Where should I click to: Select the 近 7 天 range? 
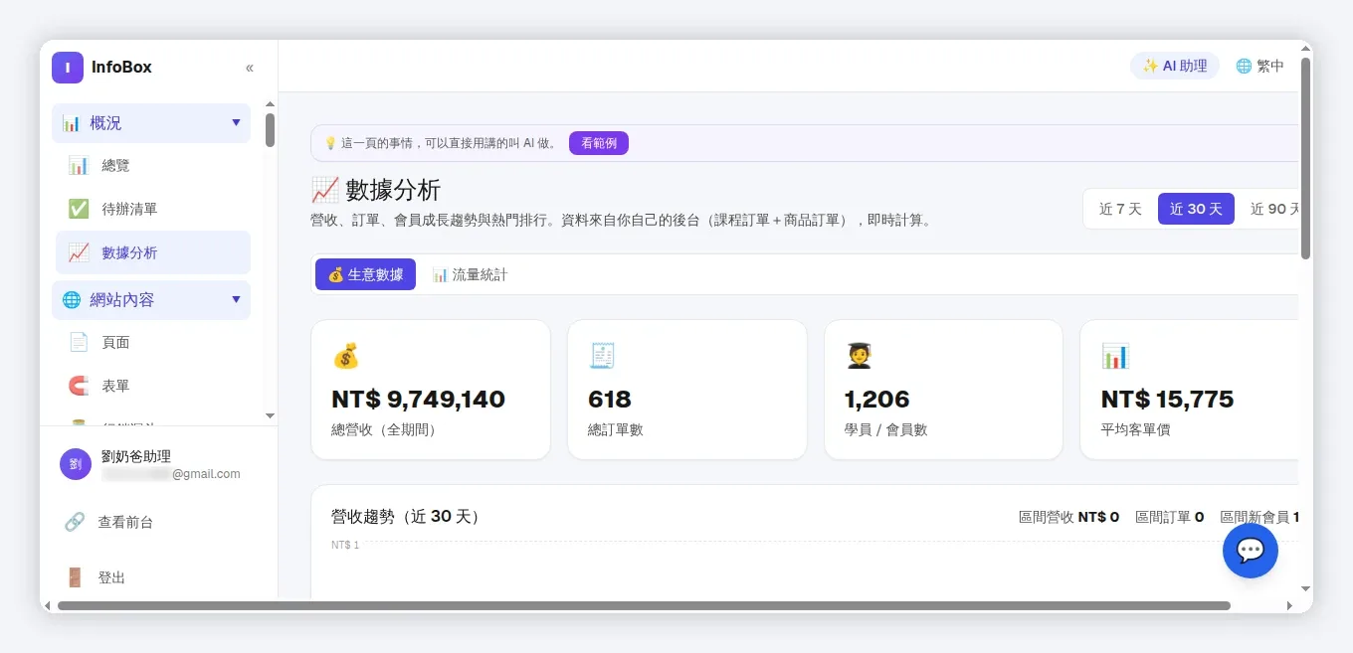(1120, 209)
